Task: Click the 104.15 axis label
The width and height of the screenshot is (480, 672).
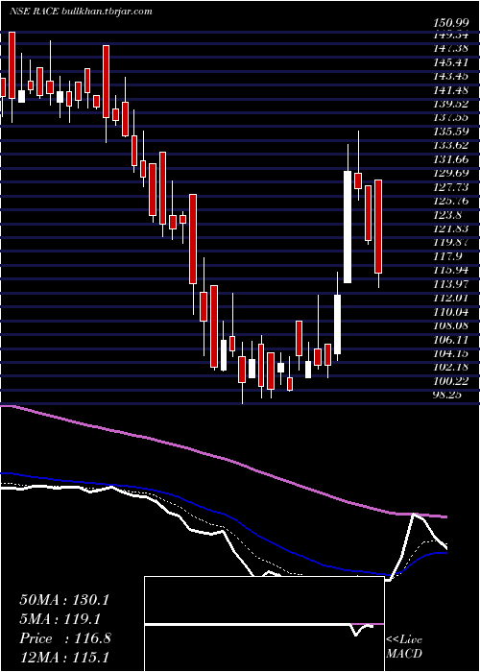Action: (x=453, y=353)
